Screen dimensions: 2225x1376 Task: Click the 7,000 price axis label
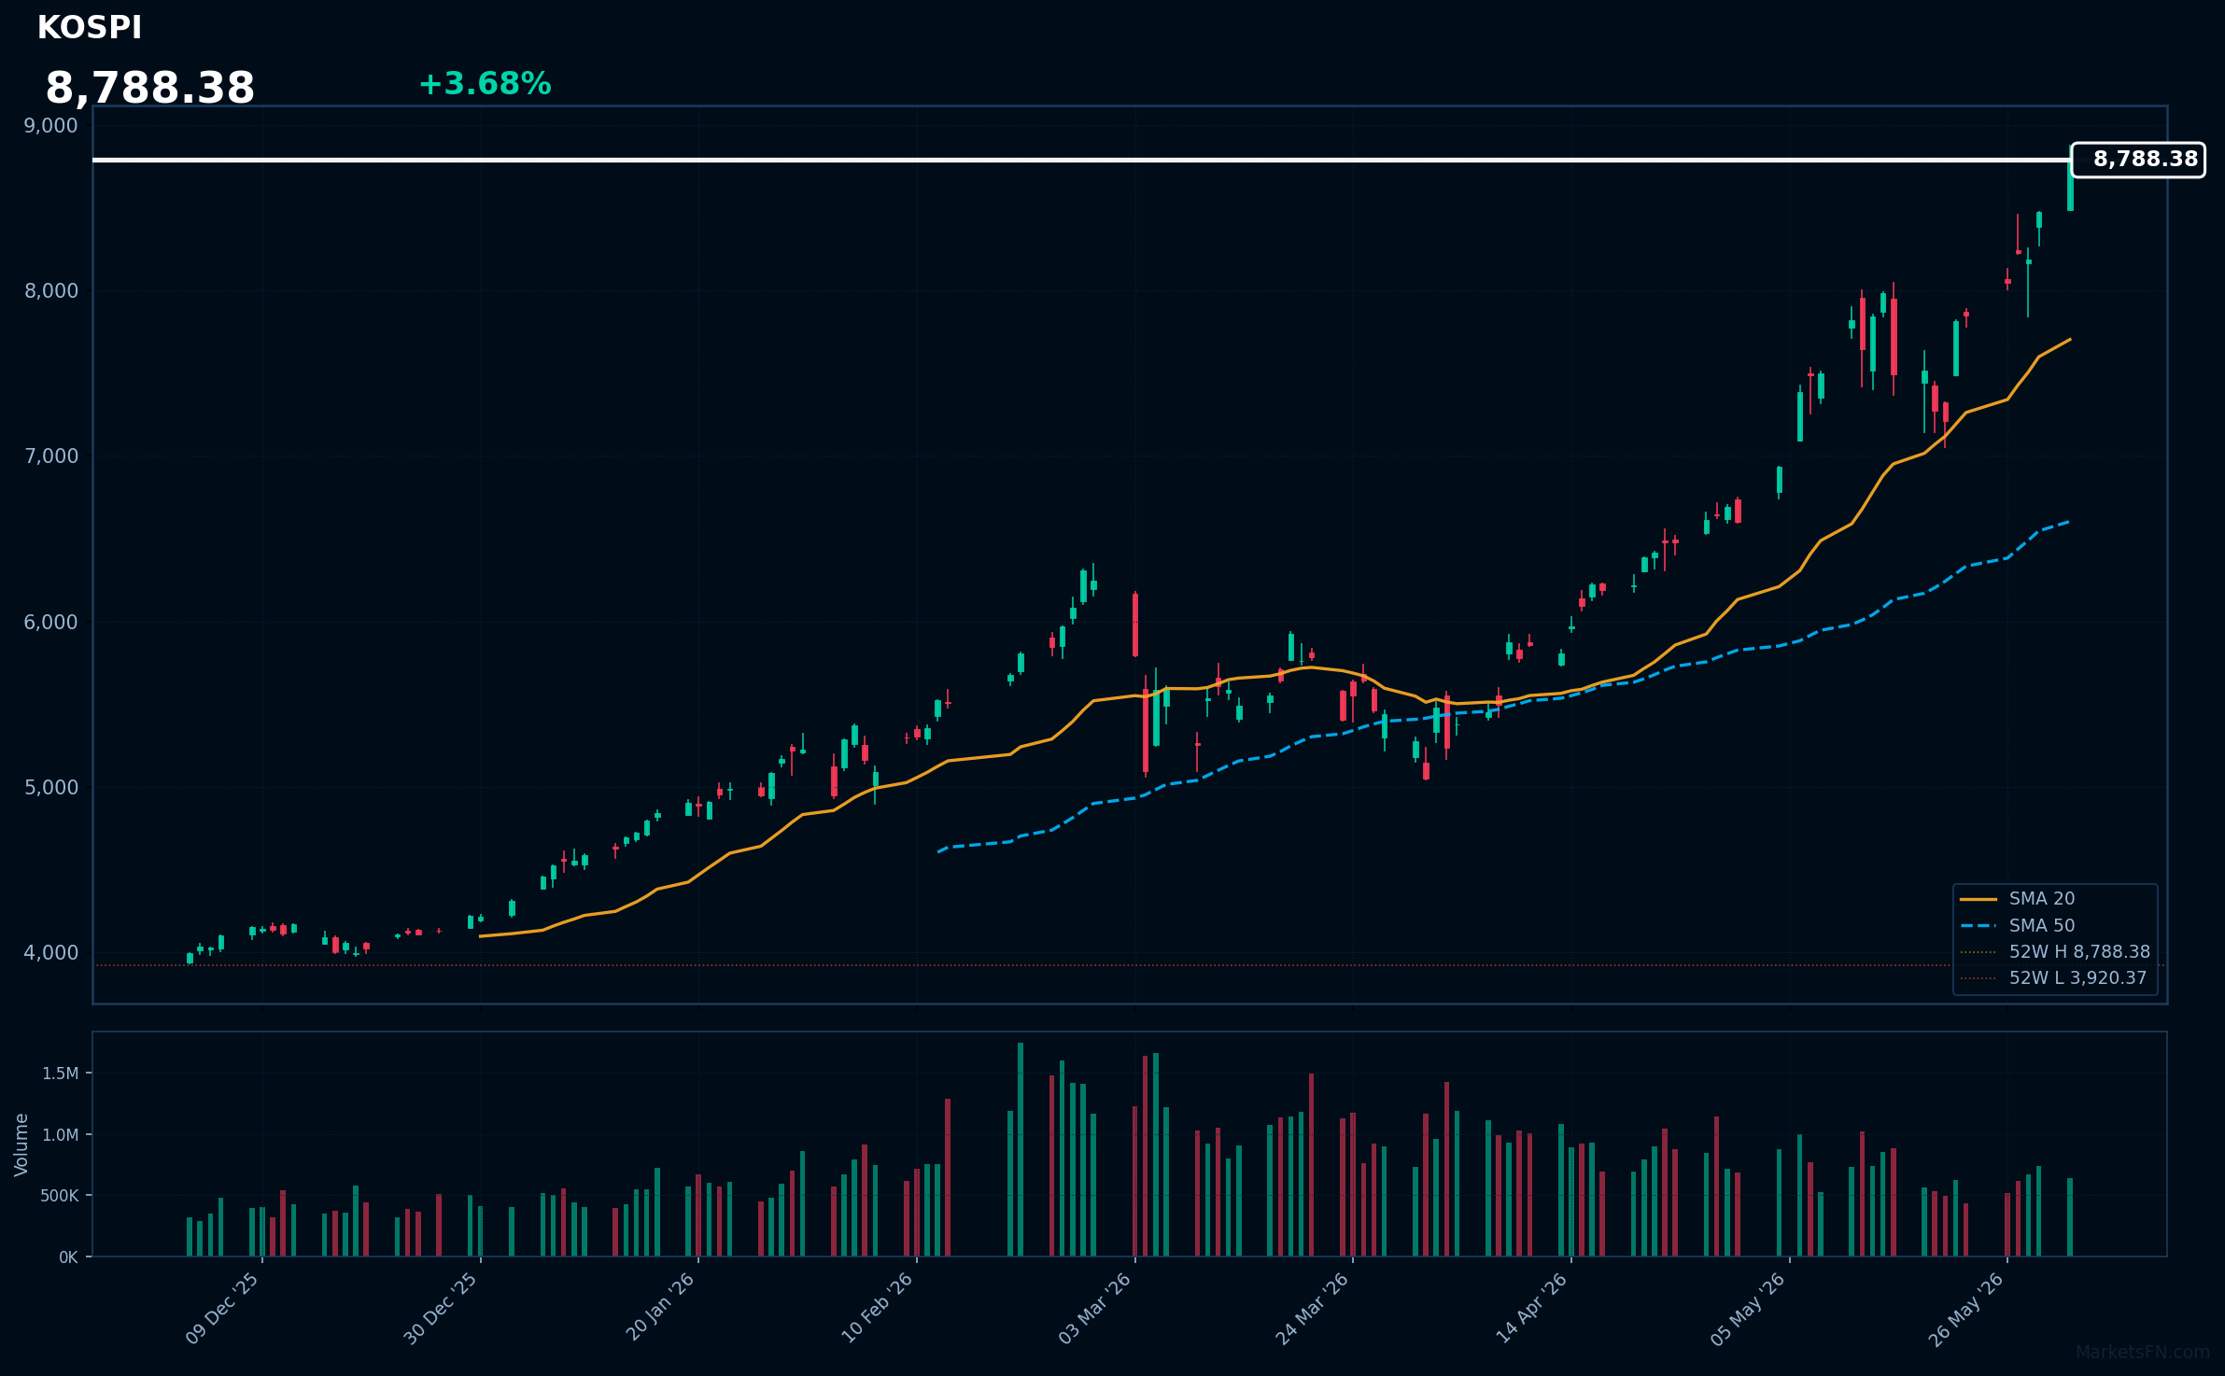[x=51, y=456]
